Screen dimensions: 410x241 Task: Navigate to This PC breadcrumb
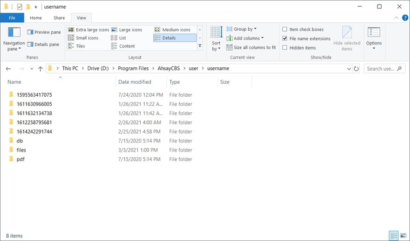(x=70, y=68)
